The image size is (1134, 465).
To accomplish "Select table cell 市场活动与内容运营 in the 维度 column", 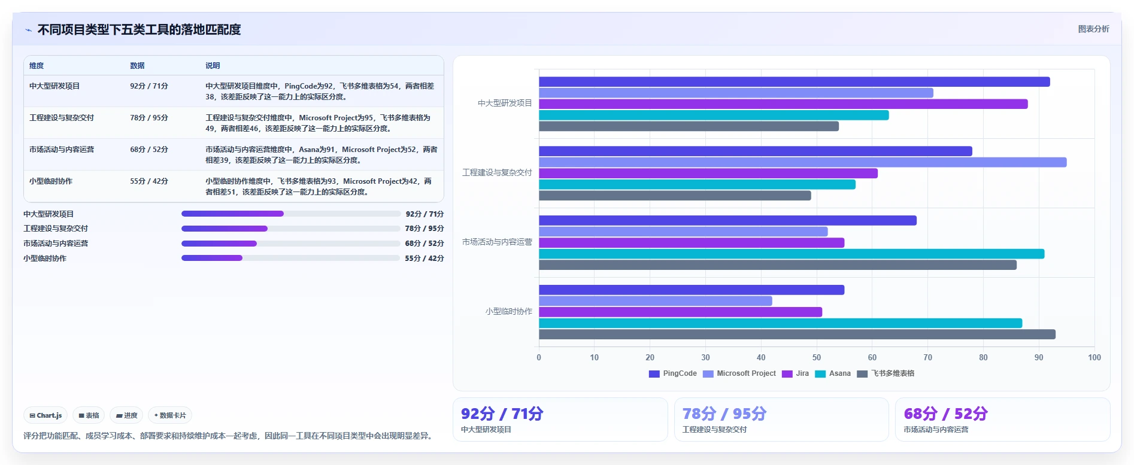I will (x=62, y=150).
